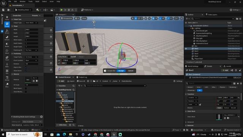Screen dimensions: 243x137
Task: Open the Voxel tools category
Action: [x=7, y=58]
